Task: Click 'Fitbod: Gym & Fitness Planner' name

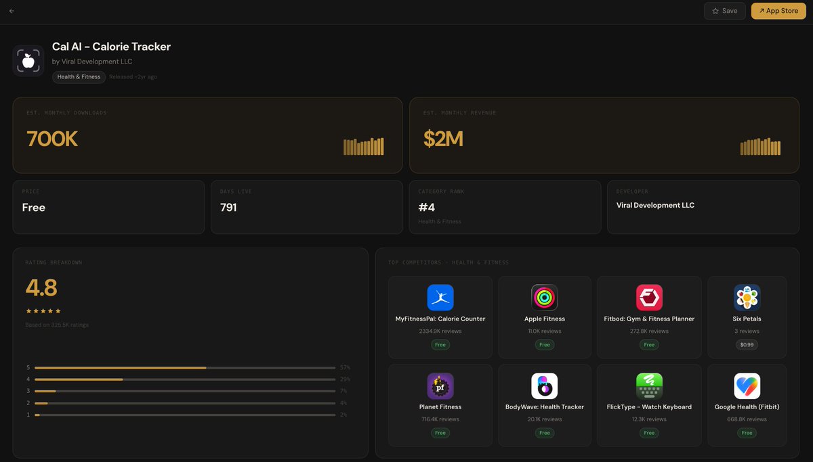Action: click(x=649, y=319)
